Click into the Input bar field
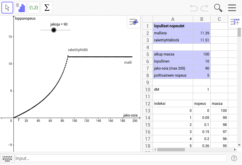Viewport: 242px width, 165px height. click(121, 158)
